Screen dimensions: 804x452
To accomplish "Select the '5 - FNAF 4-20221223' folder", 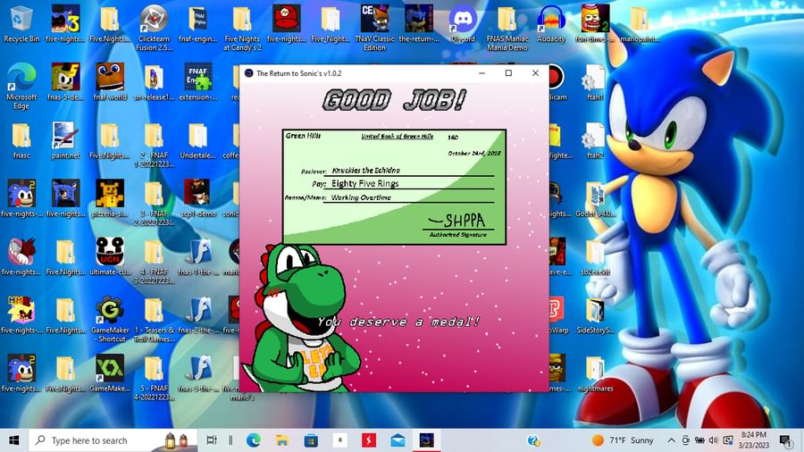I will coord(154,377).
